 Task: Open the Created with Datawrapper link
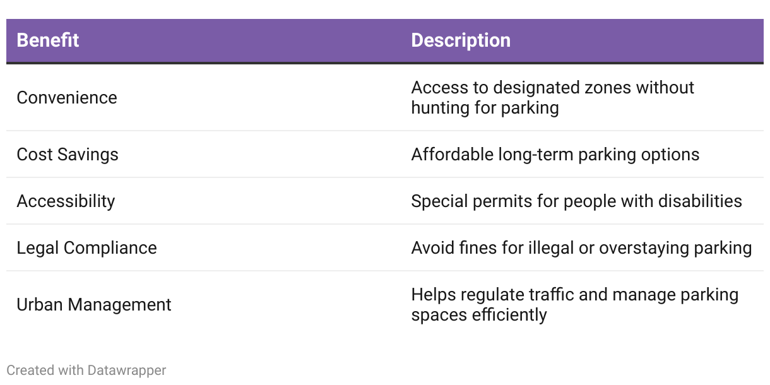(x=86, y=370)
